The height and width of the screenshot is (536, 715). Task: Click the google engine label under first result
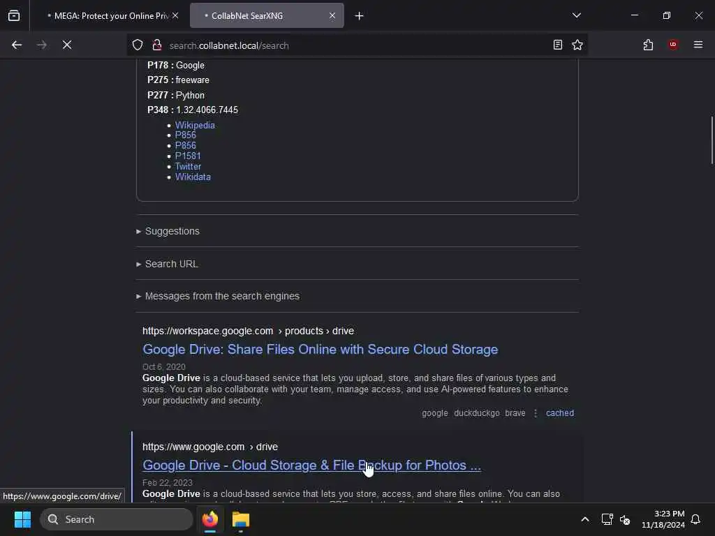click(434, 413)
